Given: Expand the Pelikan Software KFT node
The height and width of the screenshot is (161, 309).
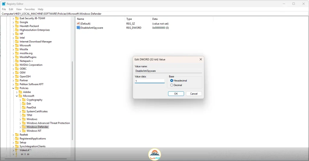Looking at the screenshot, I should point(13,84).
